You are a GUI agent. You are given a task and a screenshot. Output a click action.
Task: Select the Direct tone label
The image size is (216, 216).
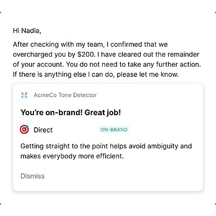[43, 130]
